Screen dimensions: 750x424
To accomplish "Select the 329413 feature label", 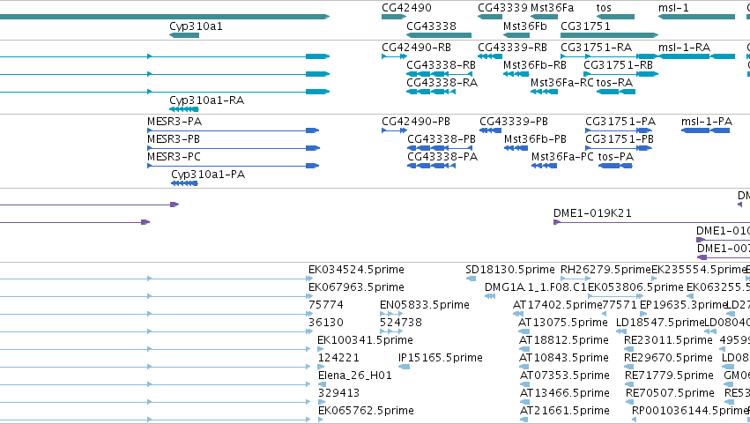I will [x=338, y=393].
